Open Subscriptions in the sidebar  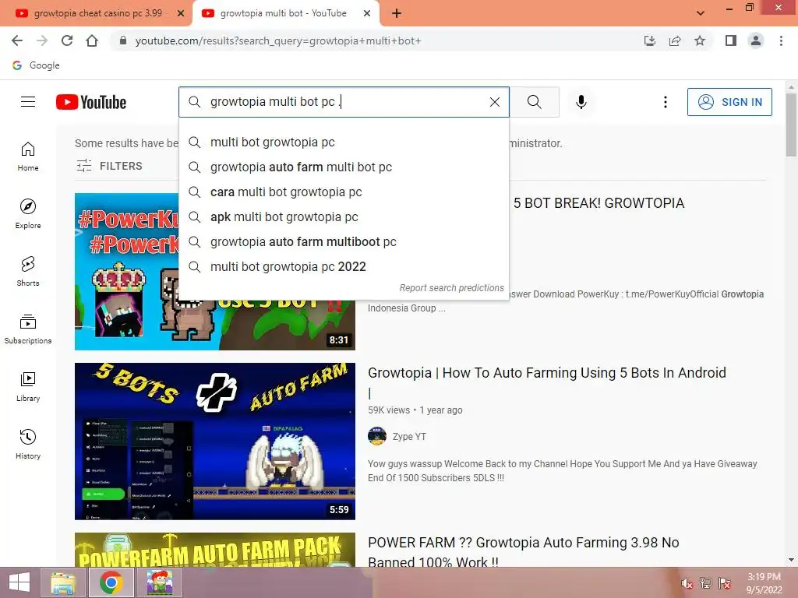[x=28, y=329]
